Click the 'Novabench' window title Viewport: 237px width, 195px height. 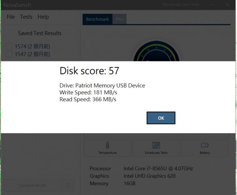point(17,5)
